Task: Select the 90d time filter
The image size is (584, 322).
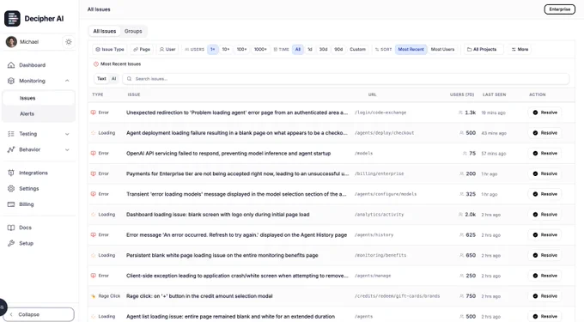Action: coord(338,49)
